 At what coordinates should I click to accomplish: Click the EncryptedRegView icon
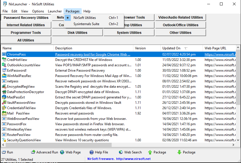pos(4,87)
